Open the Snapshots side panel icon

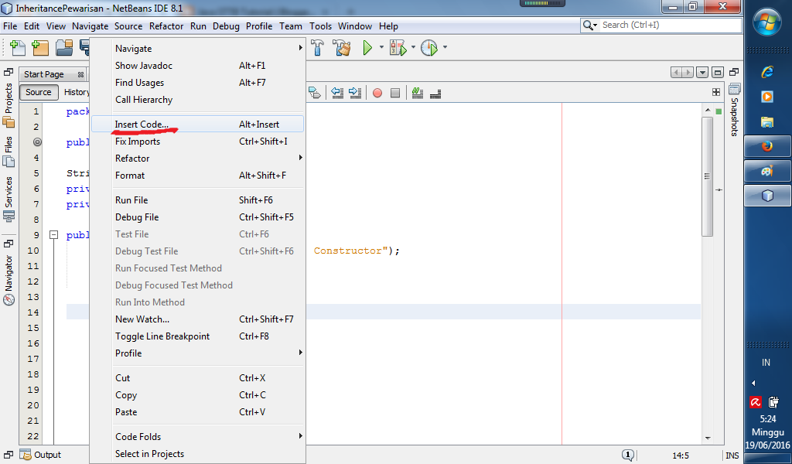(734, 90)
